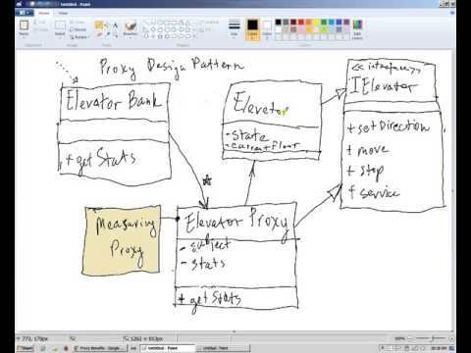471x353 pixels.
Task: Select the Fill with color bucket tool
Action: click(107, 25)
